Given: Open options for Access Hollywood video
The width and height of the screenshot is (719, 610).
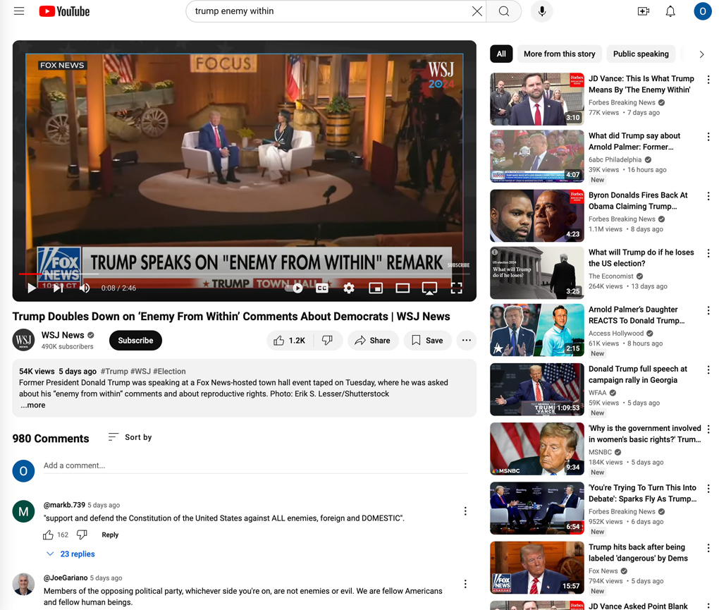Looking at the screenshot, I should pos(708,310).
